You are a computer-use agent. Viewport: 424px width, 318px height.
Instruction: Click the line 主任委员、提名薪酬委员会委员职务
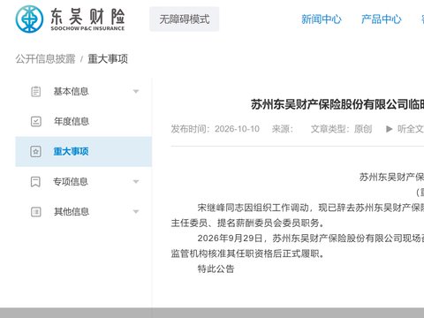247,223
